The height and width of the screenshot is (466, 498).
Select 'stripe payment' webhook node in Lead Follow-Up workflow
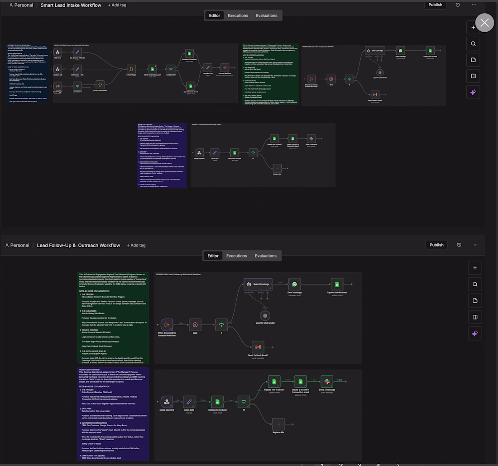pyautogui.click(x=167, y=402)
